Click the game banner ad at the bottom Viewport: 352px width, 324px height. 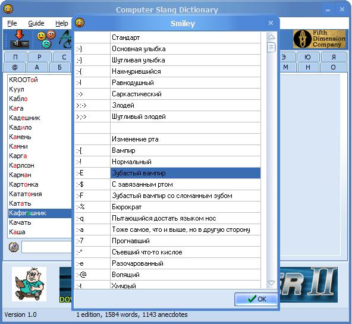[x=309, y=285]
